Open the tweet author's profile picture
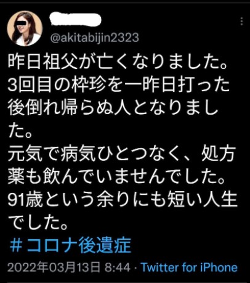This screenshot has height=283, width=250. 25,28
